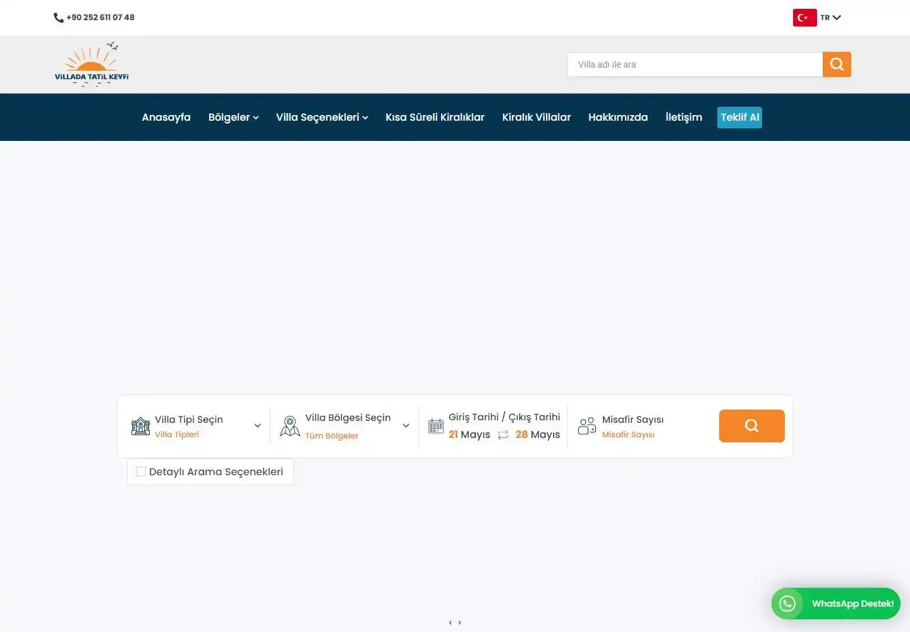Viewport: 910px width, 632px height.
Task: Open the TR language dropdown
Action: [x=830, y=18]
